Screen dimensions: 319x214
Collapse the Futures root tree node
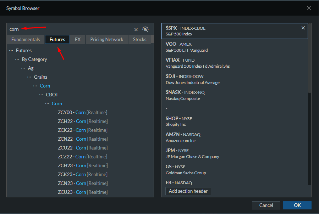pyautogui.click(x=11, y=50)
